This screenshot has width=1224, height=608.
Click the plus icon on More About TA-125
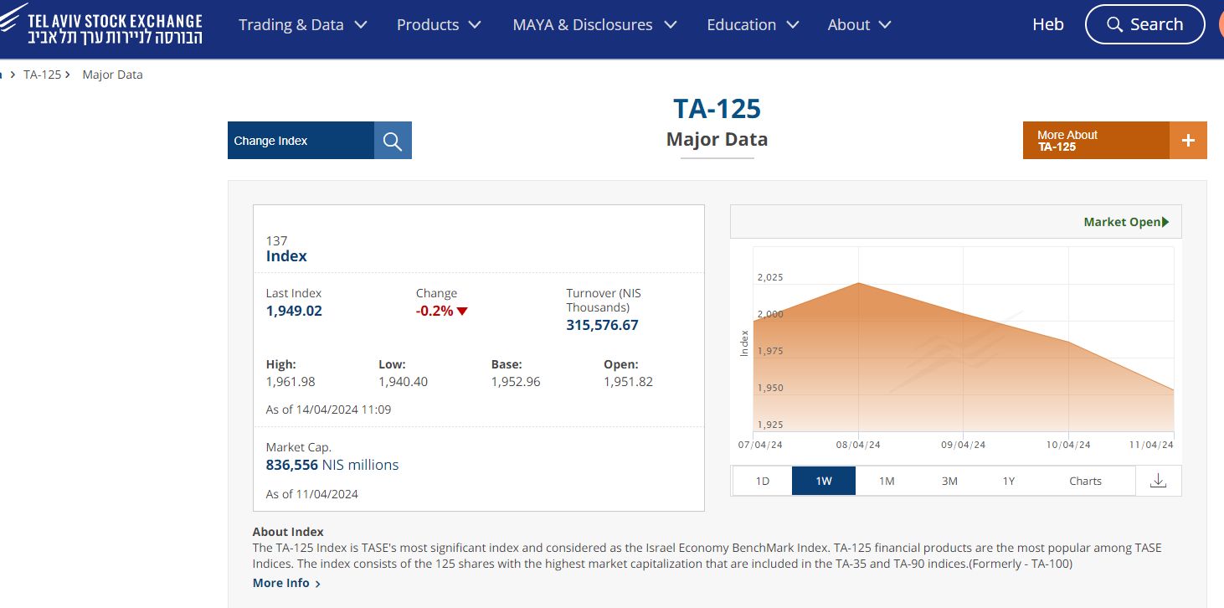(1188, 141)
